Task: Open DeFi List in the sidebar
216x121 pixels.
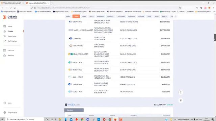Action: (11, 50)
